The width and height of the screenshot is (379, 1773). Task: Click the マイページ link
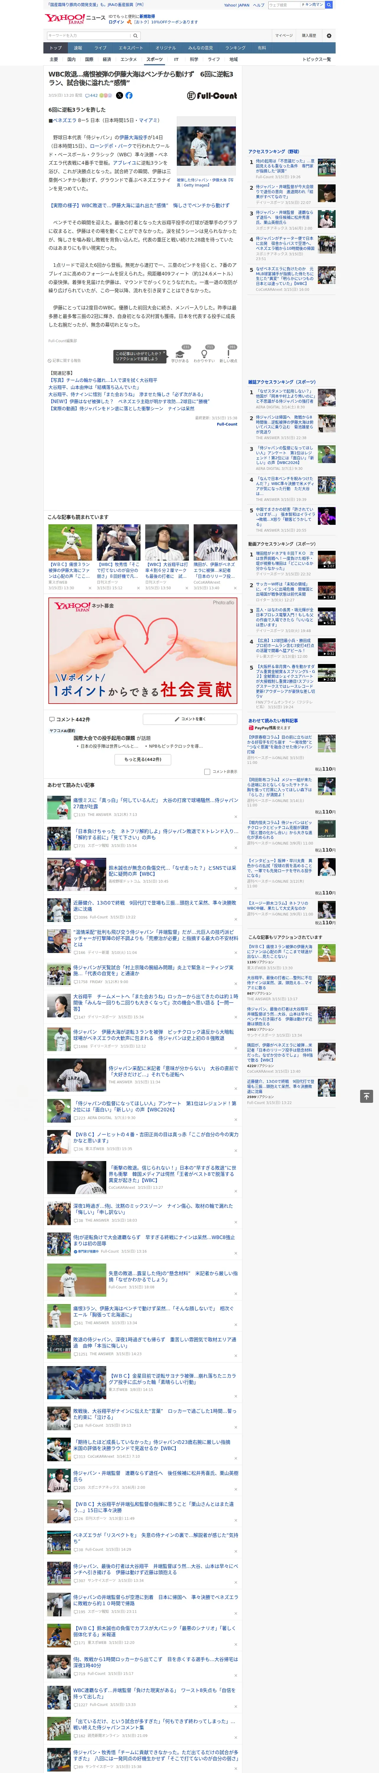tap(283, 36)
